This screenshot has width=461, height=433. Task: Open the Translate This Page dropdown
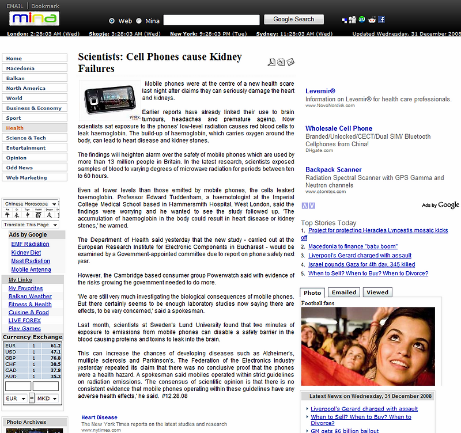[31, 225]
